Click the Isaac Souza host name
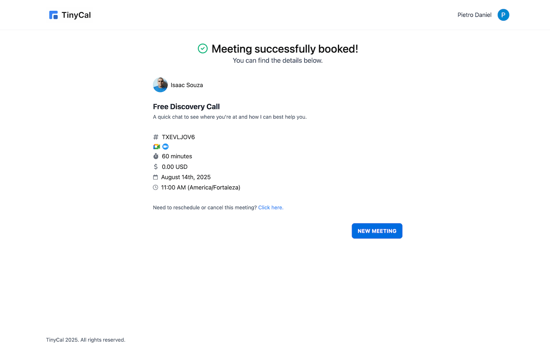 click(x=187, y=85)
